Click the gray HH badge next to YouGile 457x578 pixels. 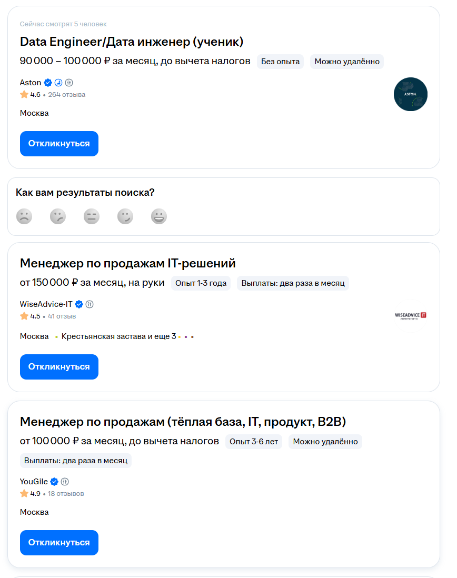[65, 482]
